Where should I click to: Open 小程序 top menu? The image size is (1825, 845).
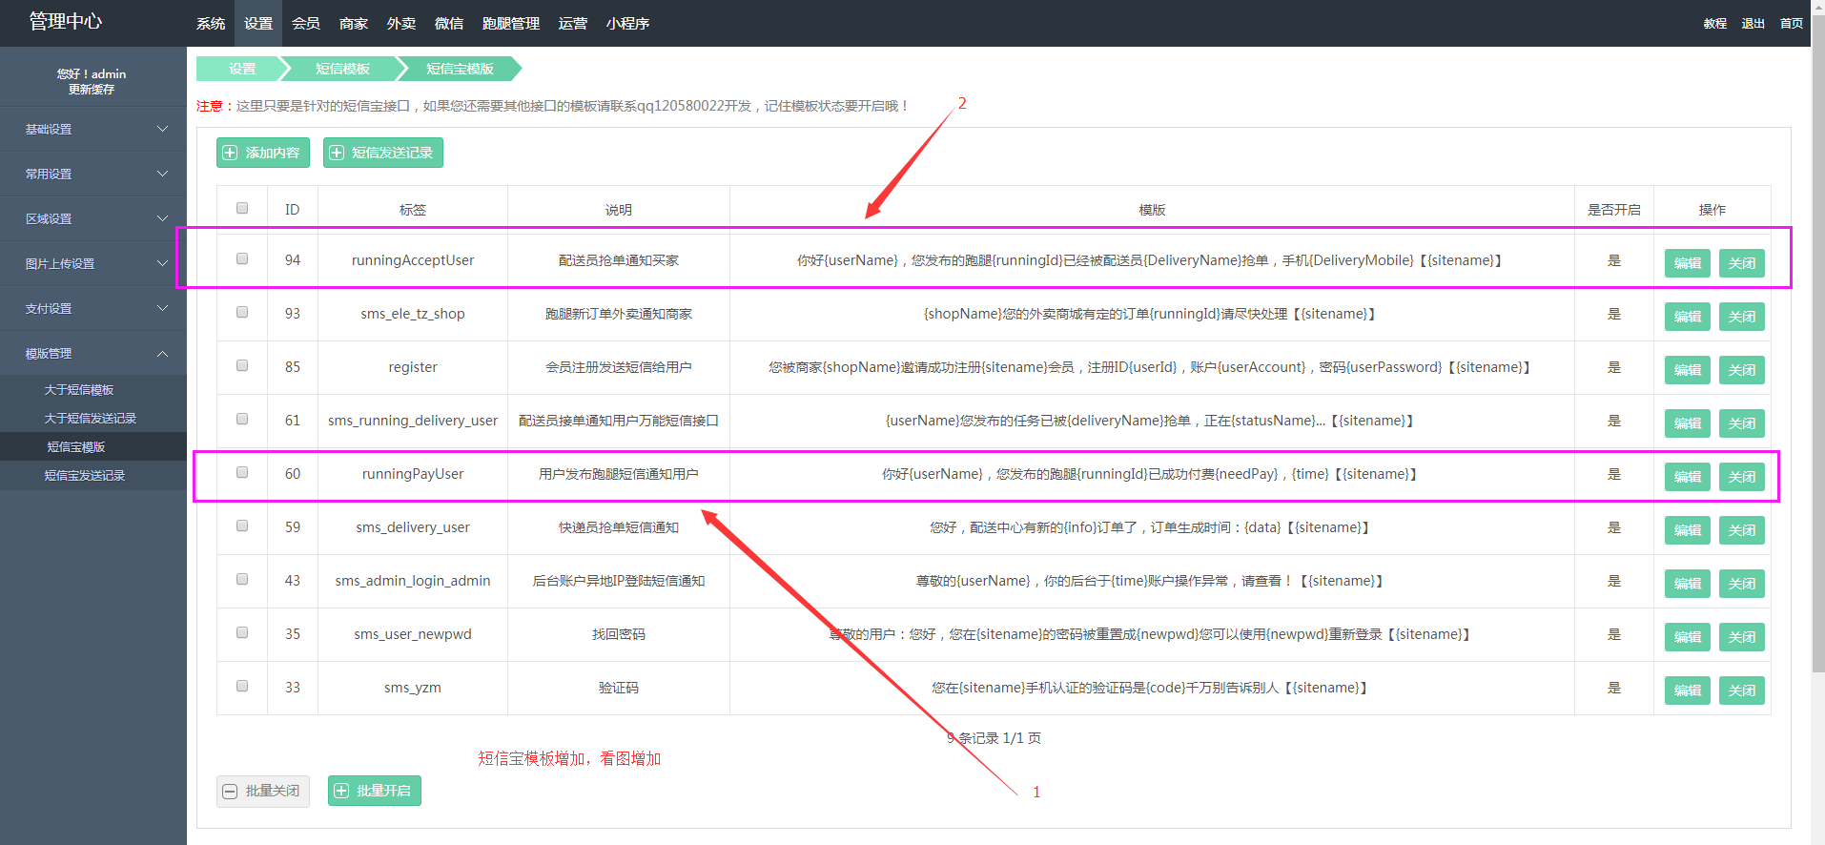tap(627, 23)
